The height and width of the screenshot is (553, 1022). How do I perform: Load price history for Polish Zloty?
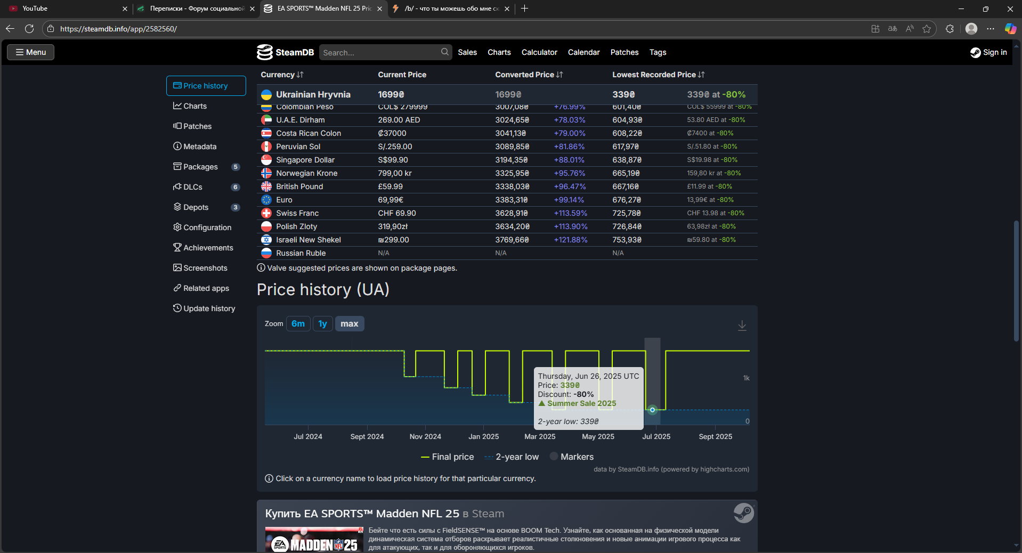[x=296, y=226]
